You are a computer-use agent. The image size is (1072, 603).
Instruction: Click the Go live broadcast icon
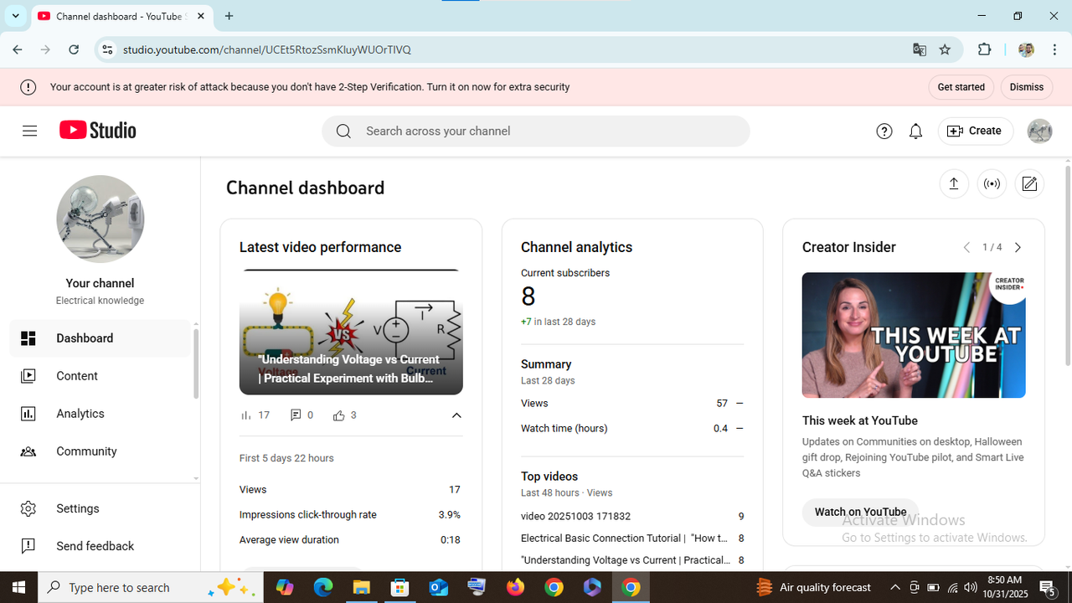pyautogui.click(x=992, y=184)
